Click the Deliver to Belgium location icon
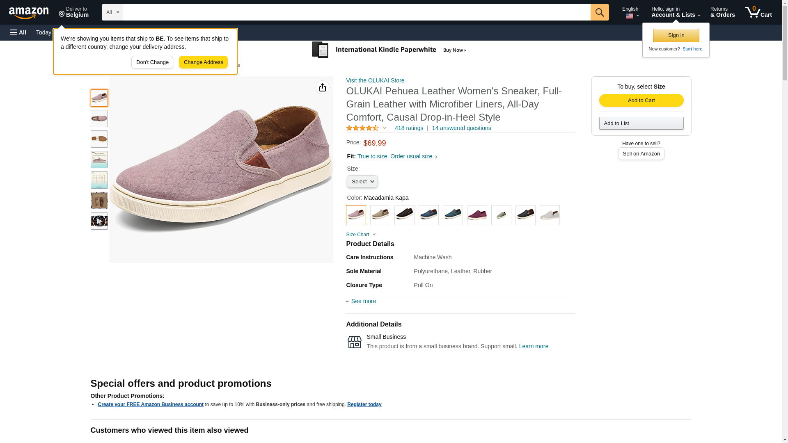Viewport: 788px width, 443px height. point(62,14)
